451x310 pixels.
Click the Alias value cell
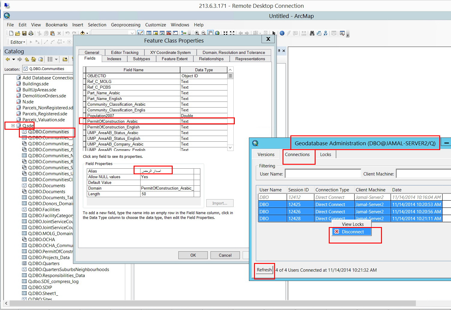167,171
